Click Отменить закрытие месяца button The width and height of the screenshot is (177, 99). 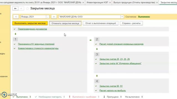65,23
